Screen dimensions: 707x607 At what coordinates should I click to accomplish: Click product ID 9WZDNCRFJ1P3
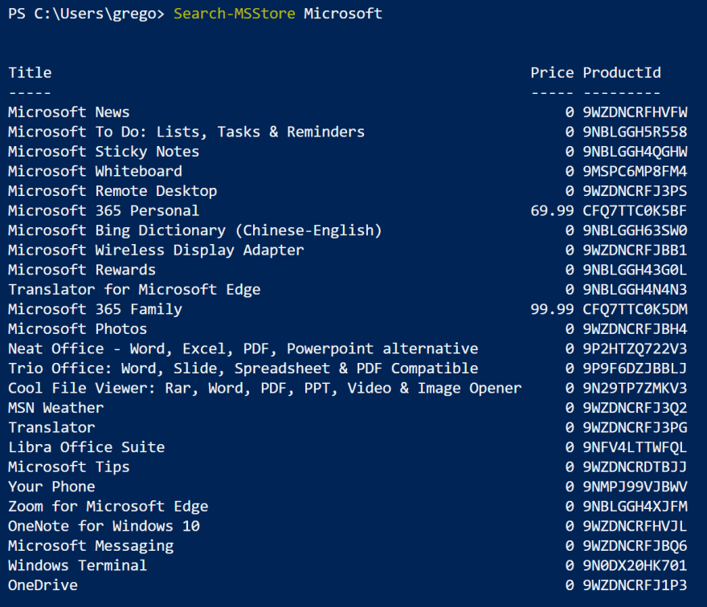(x=635, y=585)
